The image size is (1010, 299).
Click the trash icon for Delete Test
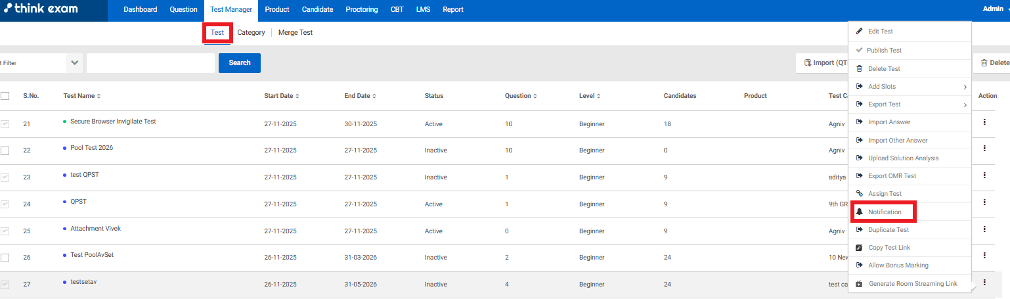click(859, 69)
